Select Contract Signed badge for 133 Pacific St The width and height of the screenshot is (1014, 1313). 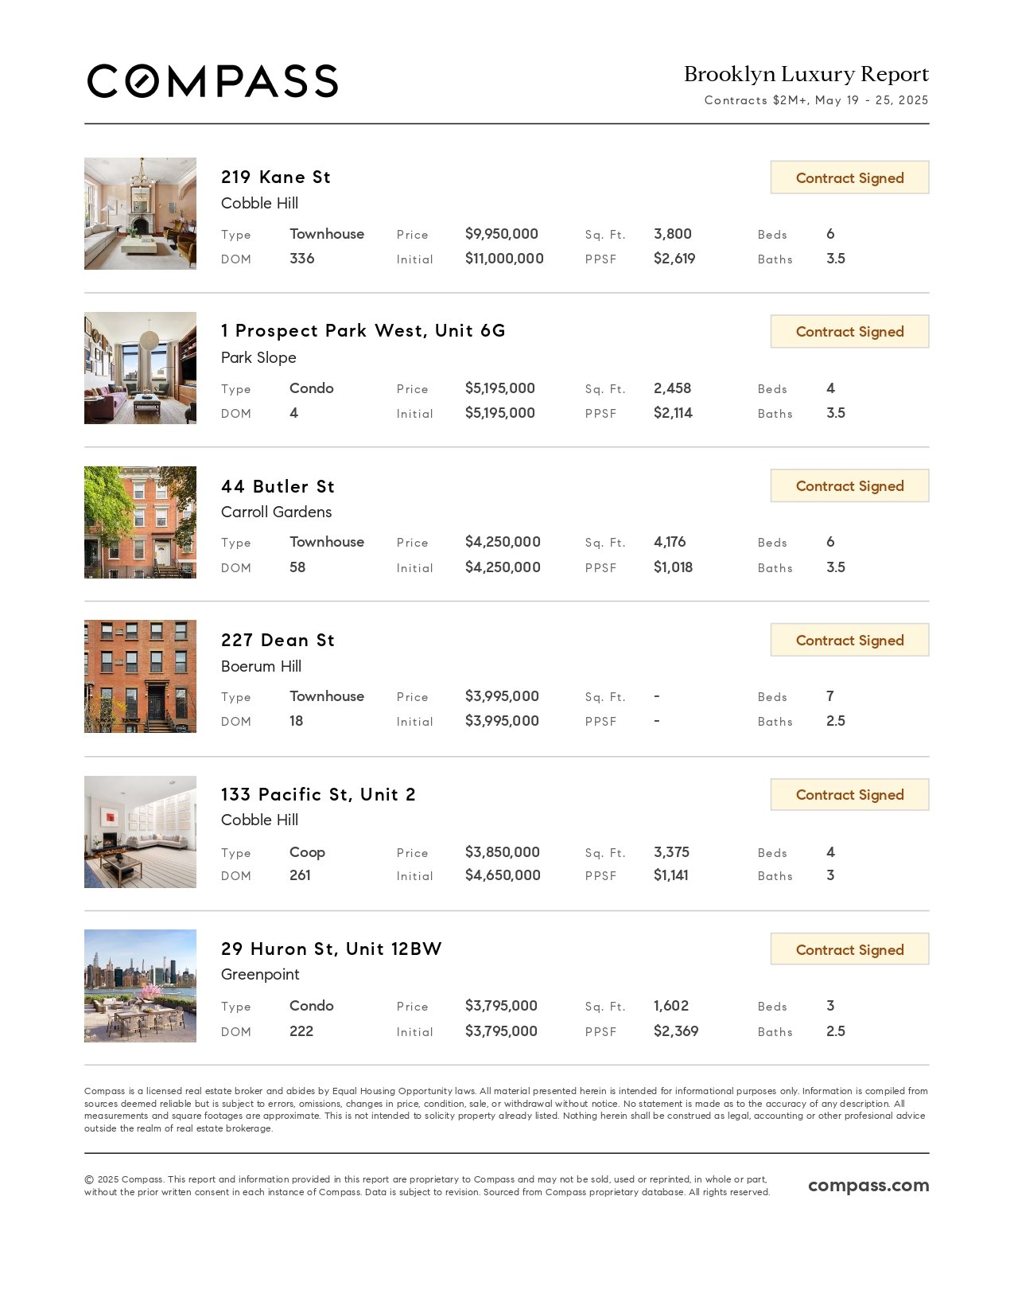(x=849, y=794)
